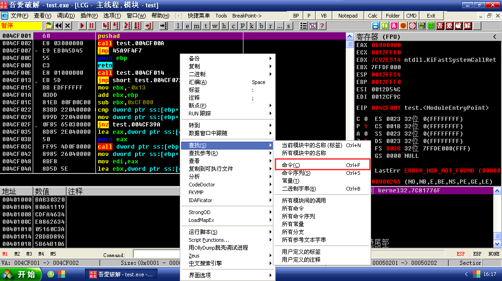The width and height of the screenshot is (502, 281).
Task: Open the 调试(D) menu
Action: point(66,15)
